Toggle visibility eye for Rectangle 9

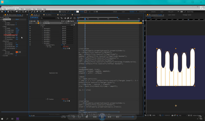point(30,28)
